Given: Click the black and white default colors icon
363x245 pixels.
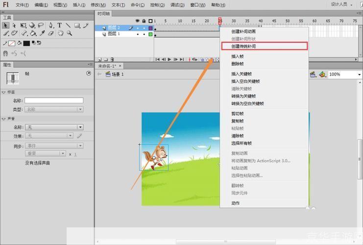Looking at the screenshot, I should [x=34, y=43].
